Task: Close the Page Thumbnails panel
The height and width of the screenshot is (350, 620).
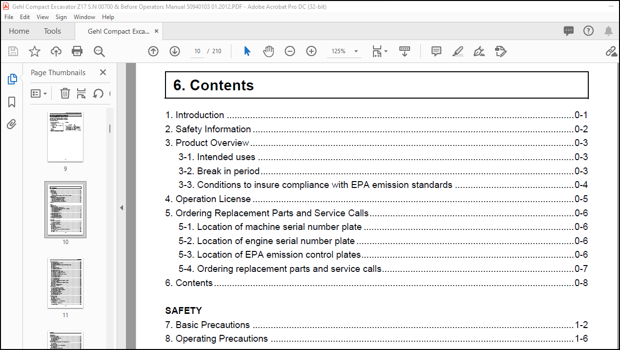Action: tap(103, 72)
